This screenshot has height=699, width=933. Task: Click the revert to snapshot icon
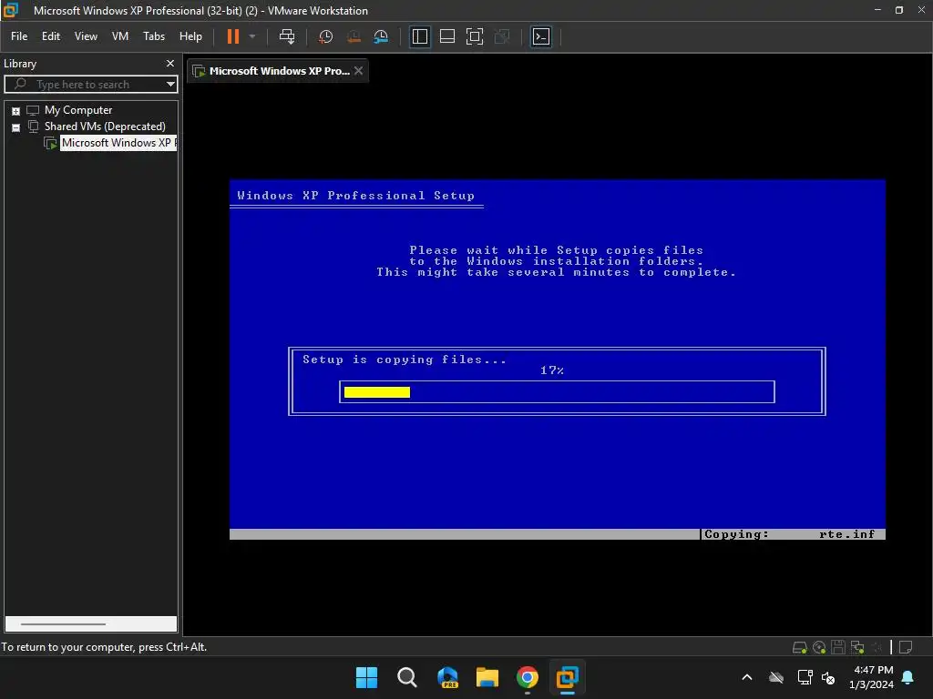point(354,36)
